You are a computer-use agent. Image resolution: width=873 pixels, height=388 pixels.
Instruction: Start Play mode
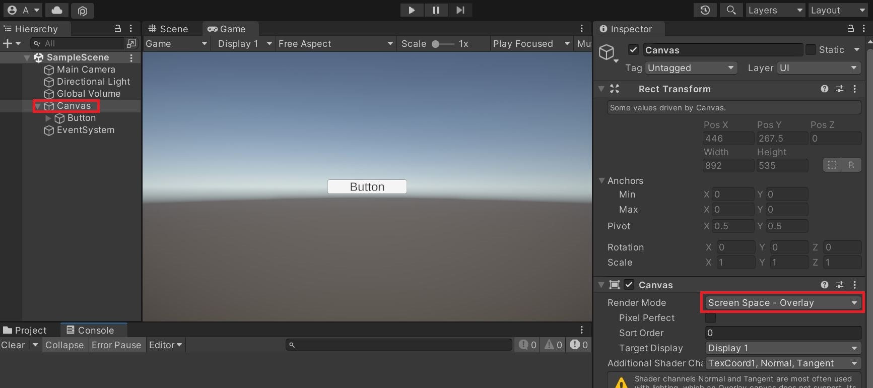click(412, 10)
